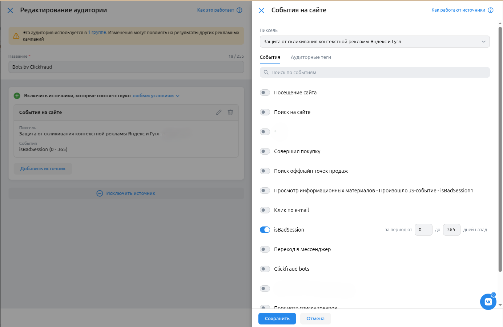503x327 pixels.
Task: Click the events search field
Action: click(375, 72)
